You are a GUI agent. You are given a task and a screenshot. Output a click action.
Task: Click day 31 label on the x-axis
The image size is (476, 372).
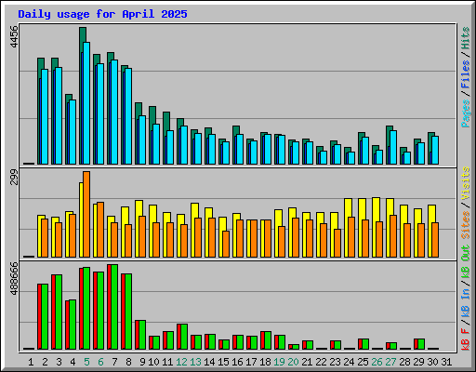[446, 362]
